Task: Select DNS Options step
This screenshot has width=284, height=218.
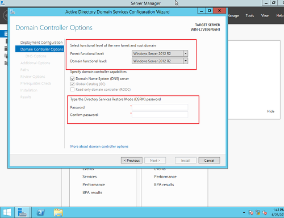Action: point(36,56)
